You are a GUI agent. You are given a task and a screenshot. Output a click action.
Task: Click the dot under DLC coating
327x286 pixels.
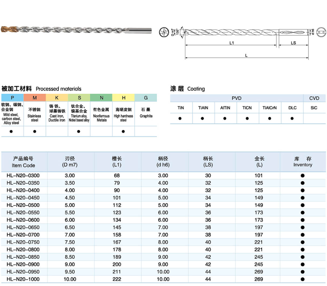[x=292, y=118]
